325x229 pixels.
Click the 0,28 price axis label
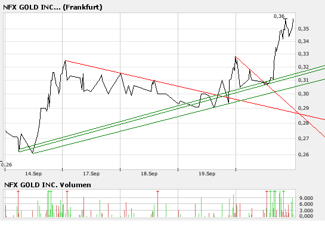pos(304,123)
